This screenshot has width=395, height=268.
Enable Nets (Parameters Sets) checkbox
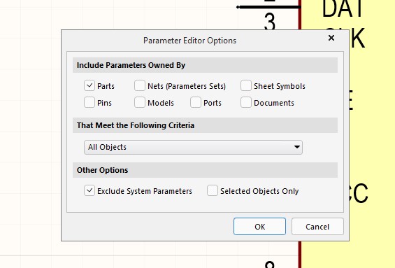click(x=140, y=86)
